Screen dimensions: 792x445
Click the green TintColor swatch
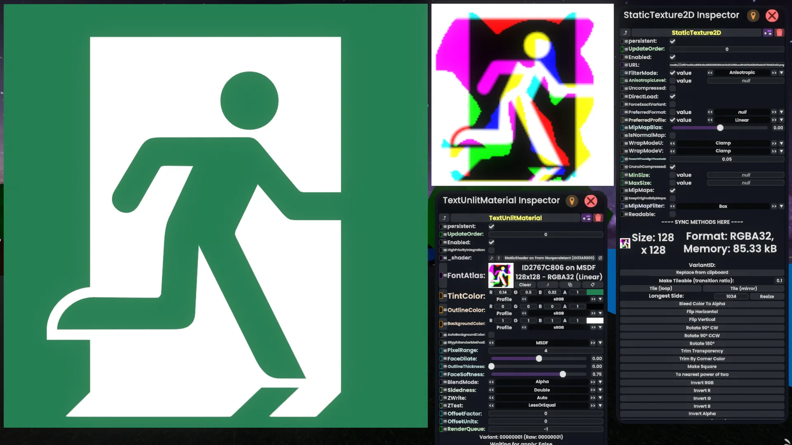(x=595, y=293)
